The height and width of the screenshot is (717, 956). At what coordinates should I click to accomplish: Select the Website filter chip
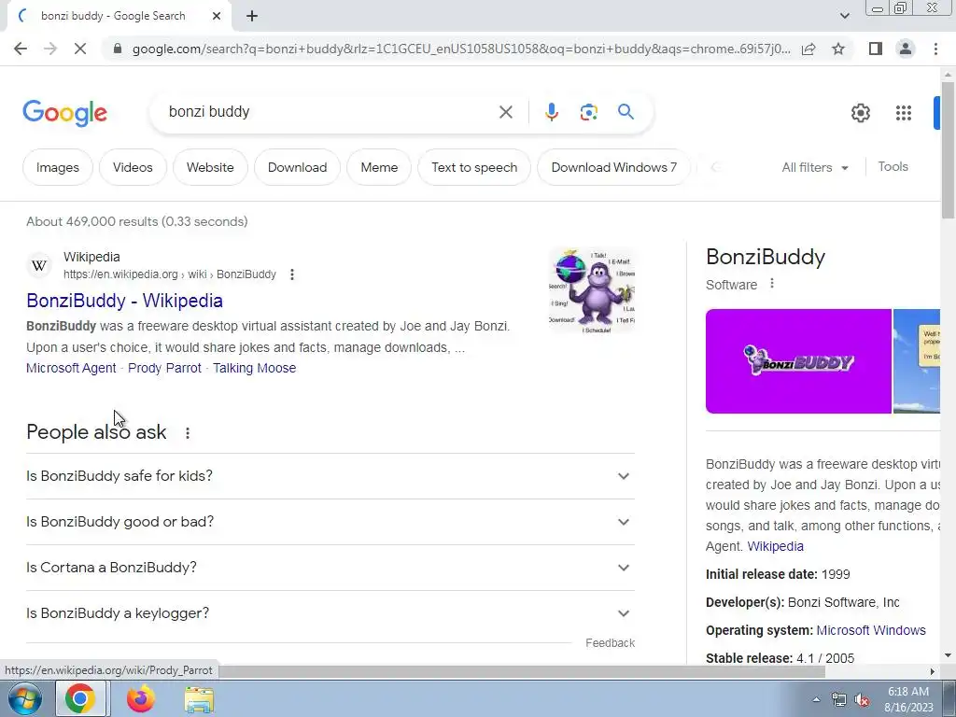coord(210,167)
